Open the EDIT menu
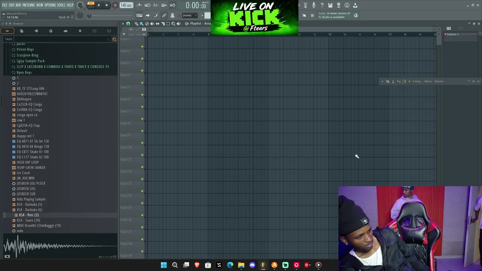 (x=12, y=5)
